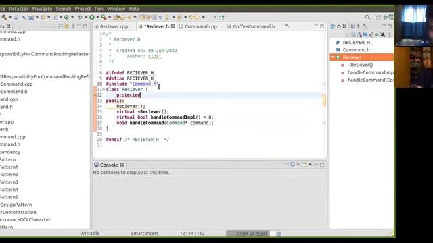The image size is (433, 243).
Task: Click the Build hammer icon in toolbar
Action: tap(4, 17)
